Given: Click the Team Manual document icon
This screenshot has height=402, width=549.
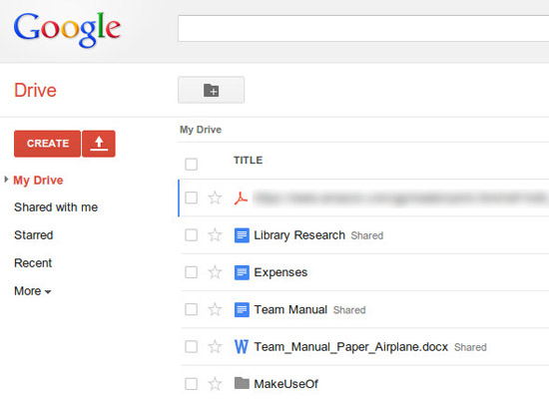Looking at the screenshot, I should [x=242, y=309].
